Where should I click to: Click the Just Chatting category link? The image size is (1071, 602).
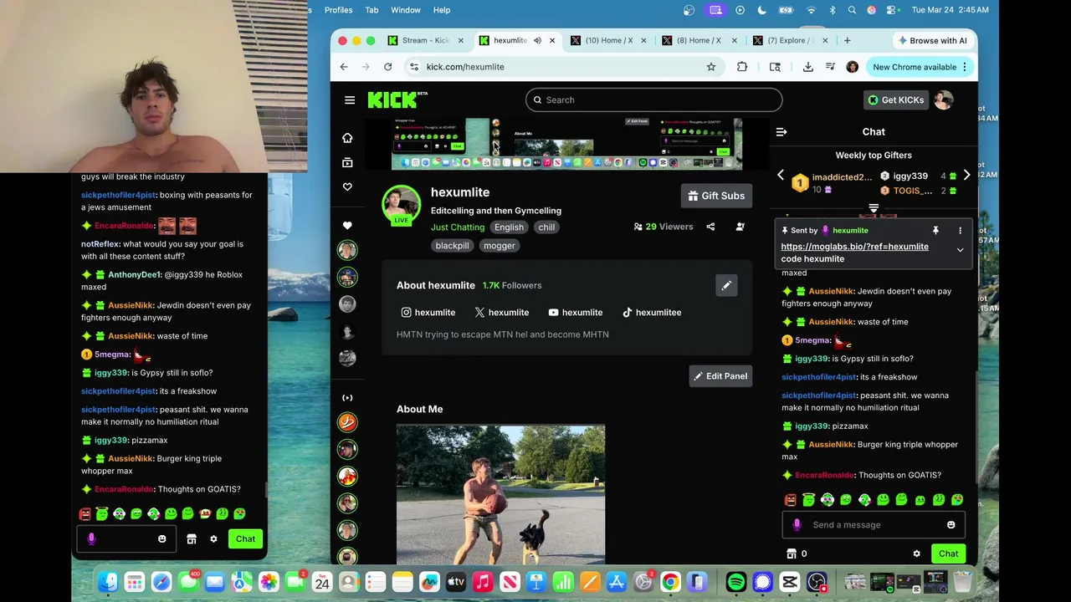[458, 227]
